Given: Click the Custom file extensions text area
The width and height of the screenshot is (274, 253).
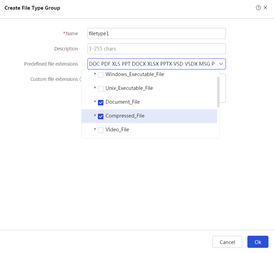Looking at the screenshot, I should pyautogui.click(x=223, y=88).
